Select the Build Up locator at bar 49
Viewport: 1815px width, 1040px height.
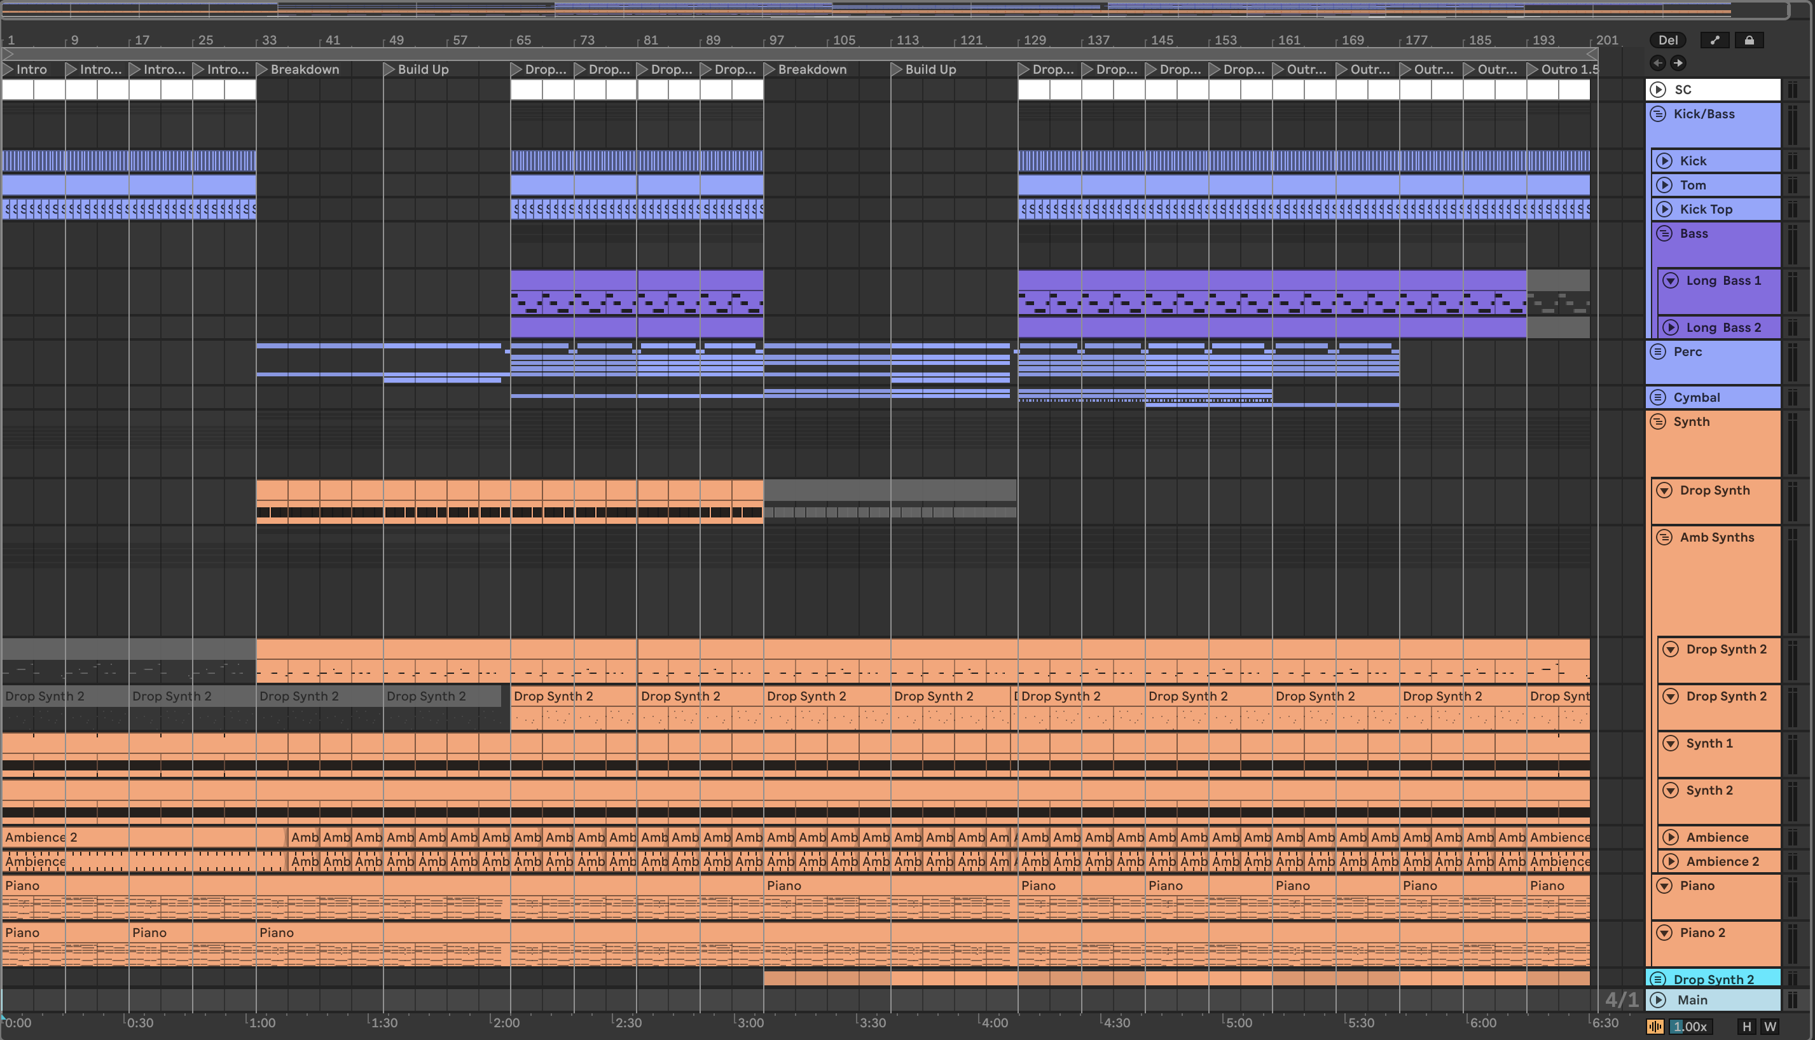click(x=389, y=69)
